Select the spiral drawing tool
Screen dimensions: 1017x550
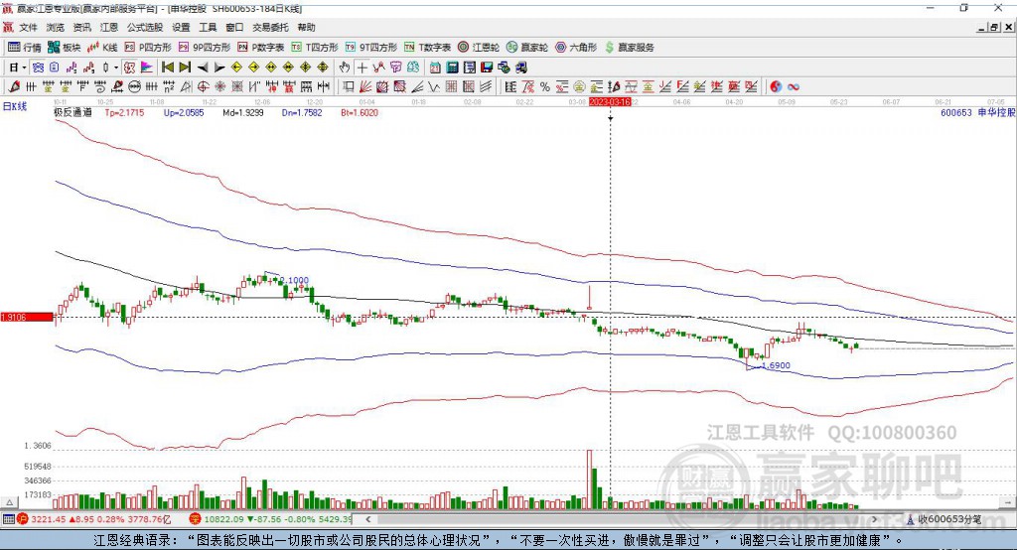[x=100, y=87]
